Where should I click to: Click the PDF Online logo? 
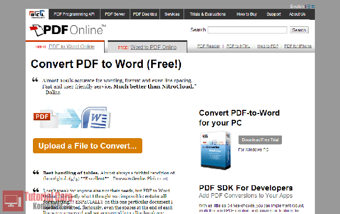(67, 30)
